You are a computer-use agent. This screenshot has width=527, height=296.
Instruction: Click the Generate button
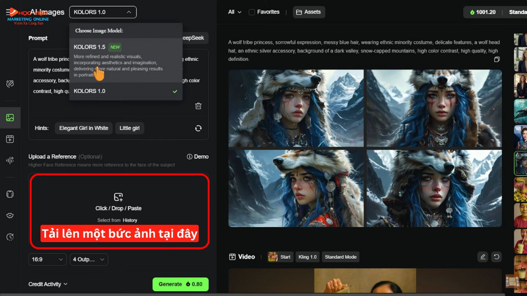(180, 284)
